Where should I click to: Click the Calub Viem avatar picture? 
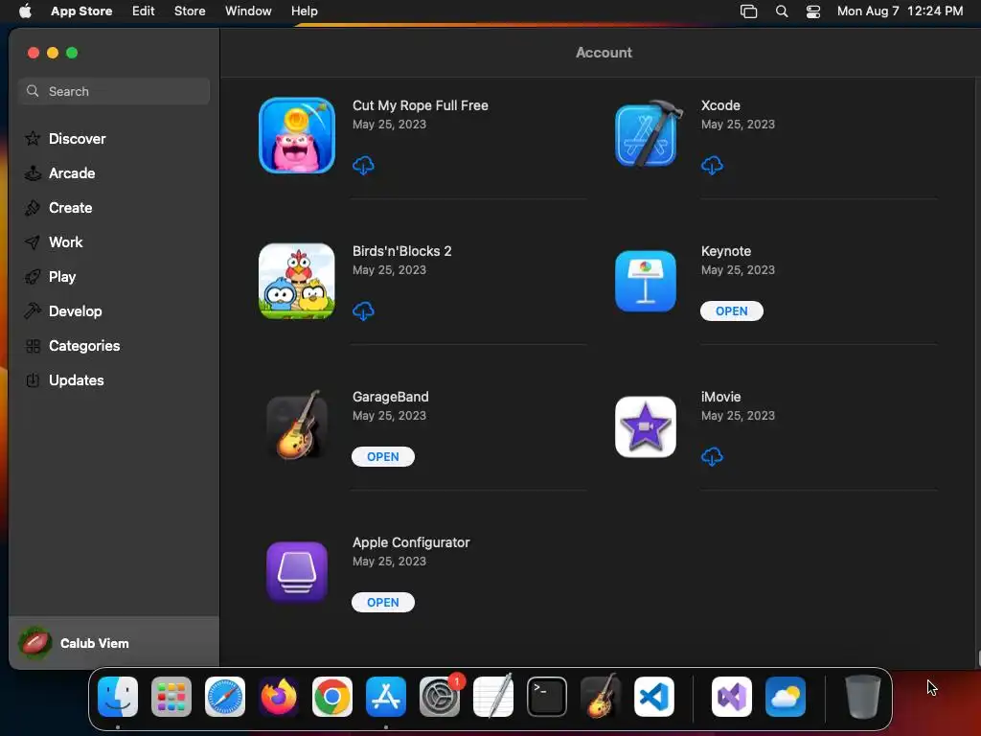coord(34,643)
